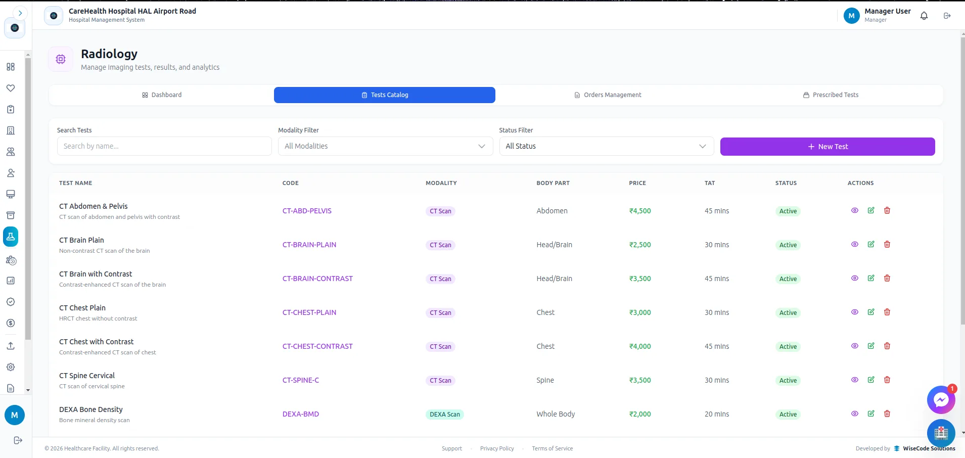Screen dimensions: 965x458
Task: Select the laboratory flask icon in sidebar
Action: (x=11, y=237)
